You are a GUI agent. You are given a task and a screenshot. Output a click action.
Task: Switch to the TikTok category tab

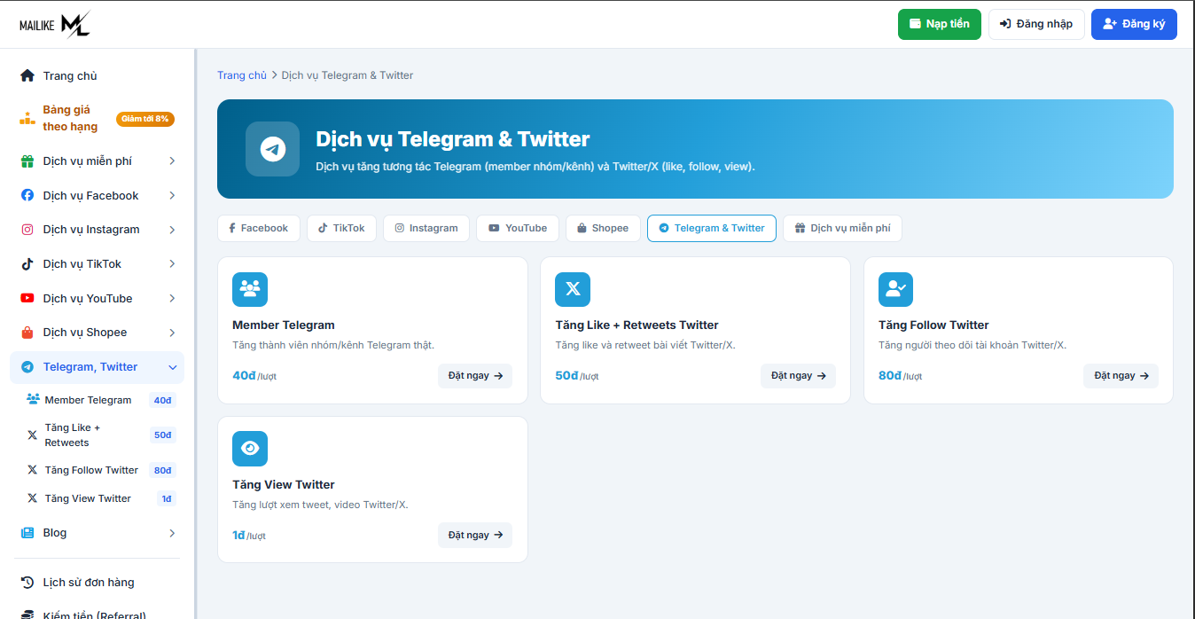click(x=341, y=228)
